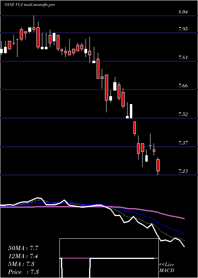
Task: Click the last red candlestick near 7.23
Action: coord(158,165)
